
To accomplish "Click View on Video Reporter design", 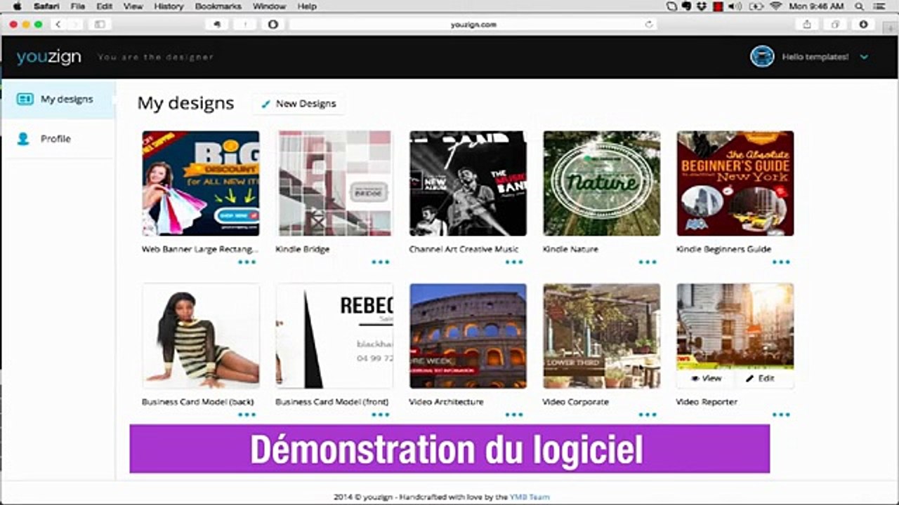I will [706, 378].
